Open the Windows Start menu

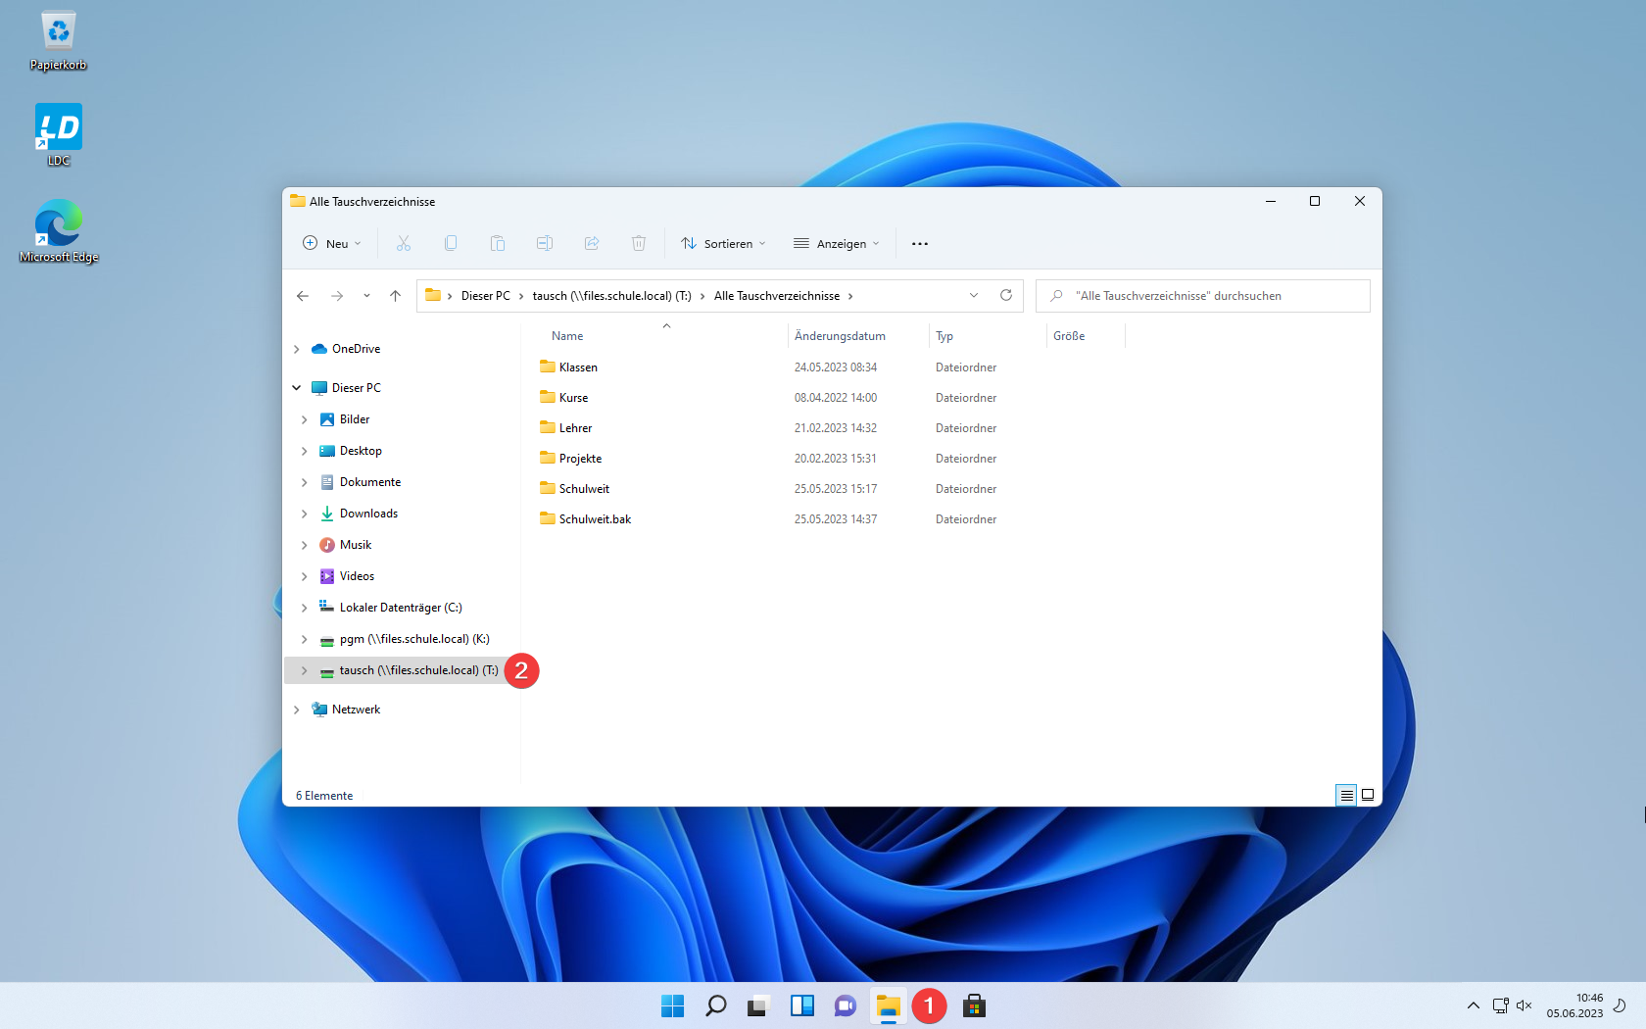(x=673, y=1005)
